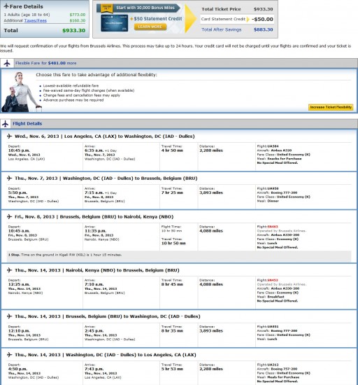Click plane icon for Brussels to Washington flight
358x385 pixels.
coord(9,316)
